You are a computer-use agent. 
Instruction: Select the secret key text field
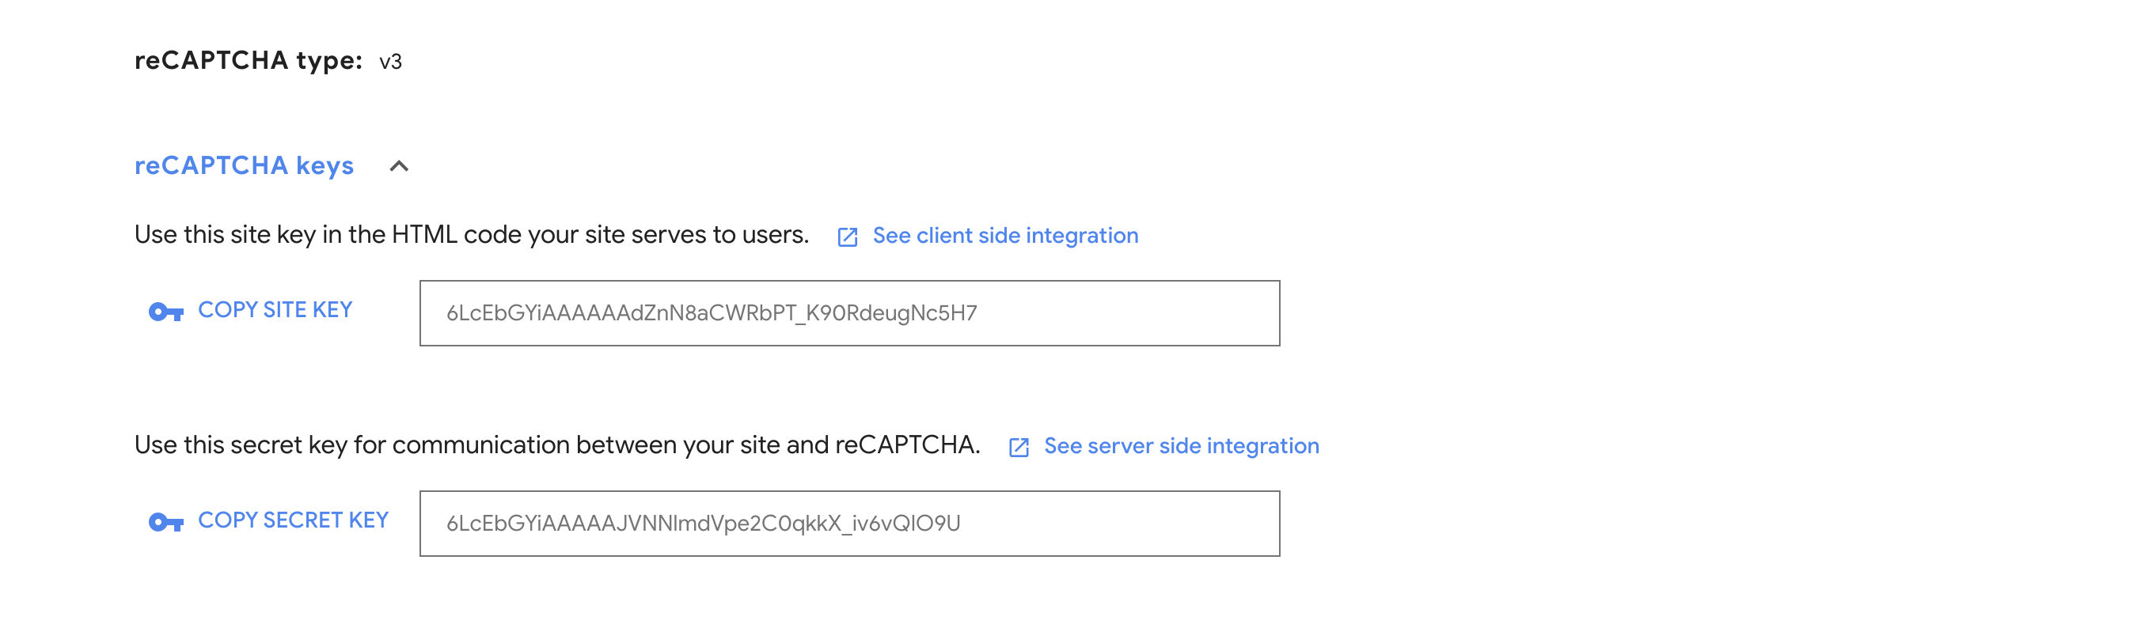(x=849, y=524)
